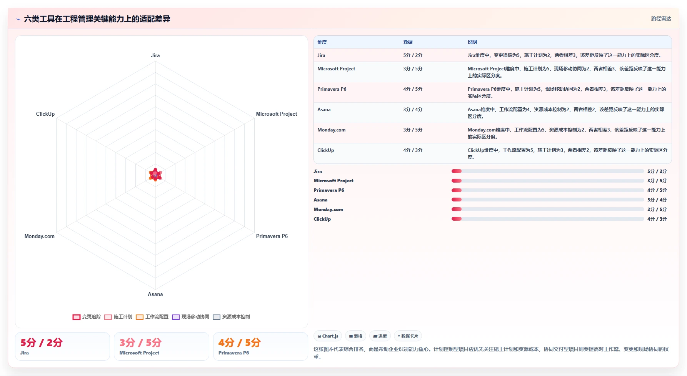Click the 数据 column header
This screenshot has height=376, width=687.
(408, 42)
